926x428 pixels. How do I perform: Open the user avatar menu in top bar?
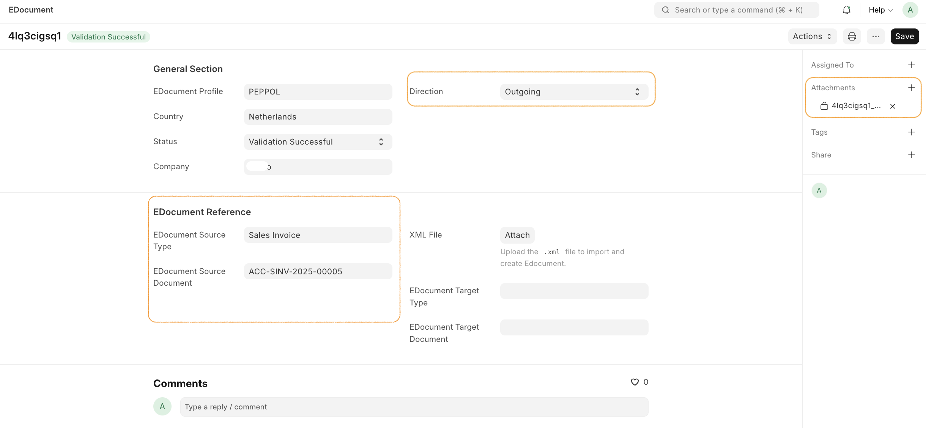pyautogui.click(x=910, y=10)
